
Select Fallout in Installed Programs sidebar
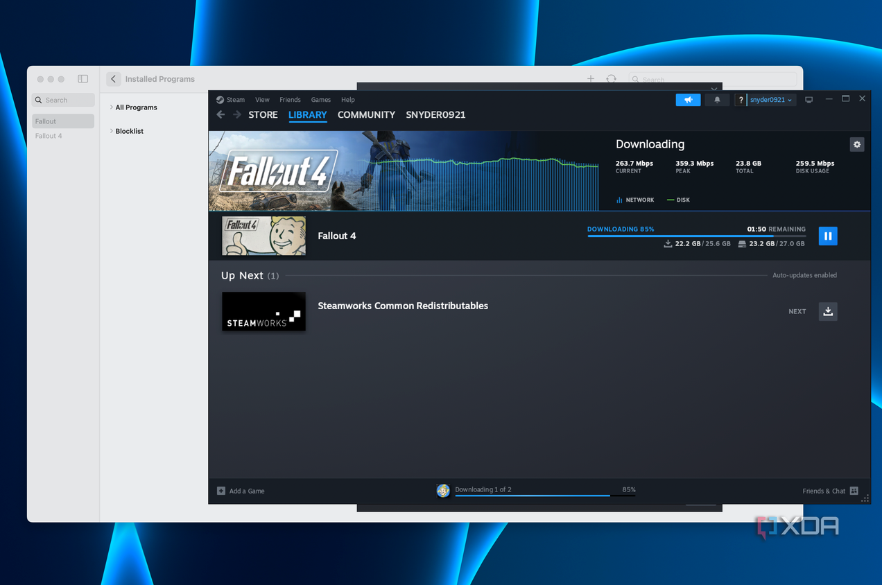[x=63, y=121]
